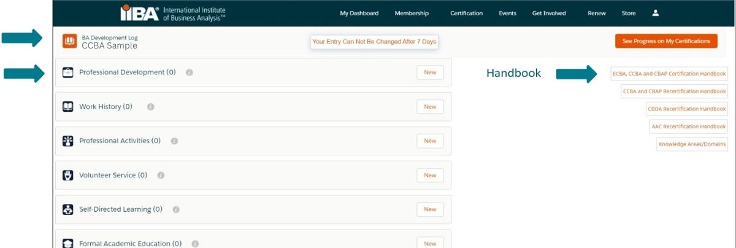Add New Professional Development entry

click(430, 72)
